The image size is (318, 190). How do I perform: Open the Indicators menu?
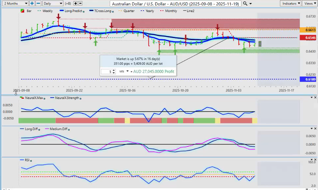pyautogui.click(x=291, y=4)
